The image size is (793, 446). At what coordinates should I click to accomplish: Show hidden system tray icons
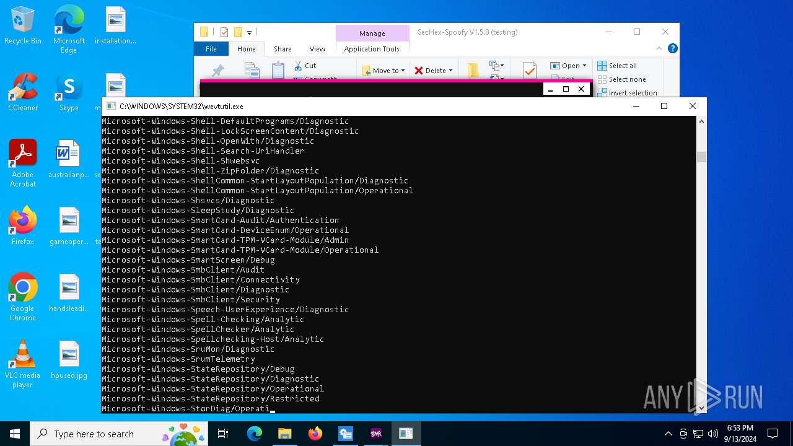(x=668, y=434)
